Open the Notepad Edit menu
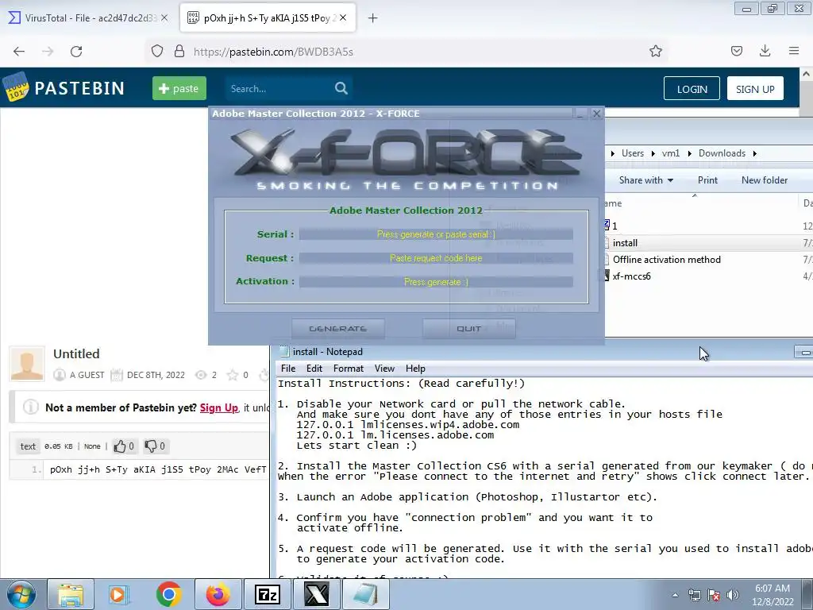 314,369
